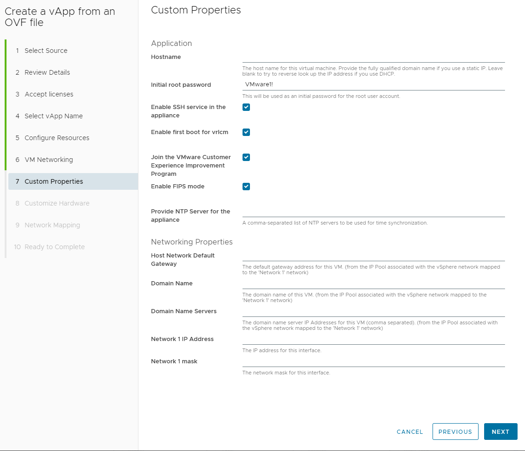Click the Network 1 mask field
Image resolution: width=525 pixels, height=451 pixels.
point(372,363)
